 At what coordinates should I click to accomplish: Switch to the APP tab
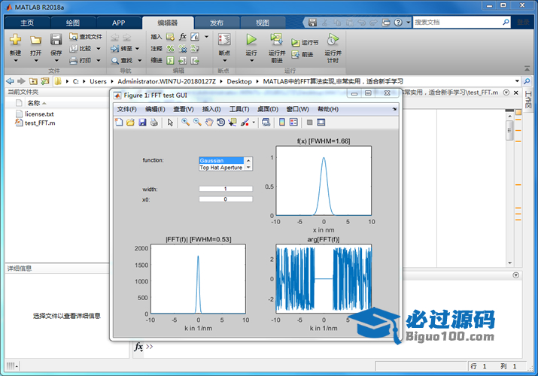click(118, 23)
